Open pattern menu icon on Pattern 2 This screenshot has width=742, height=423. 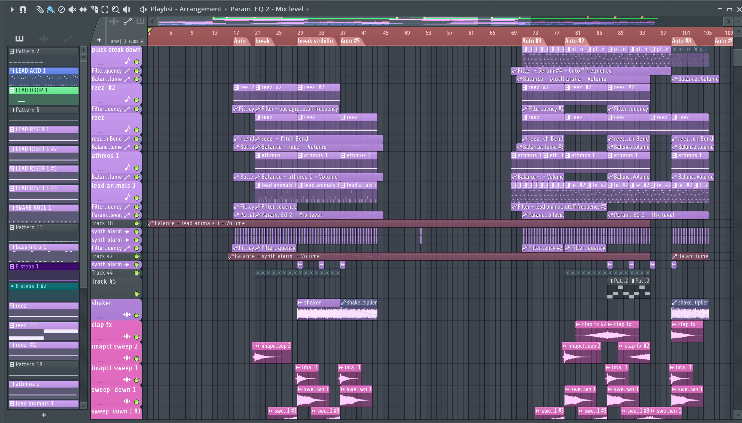[x=12, y=51]
